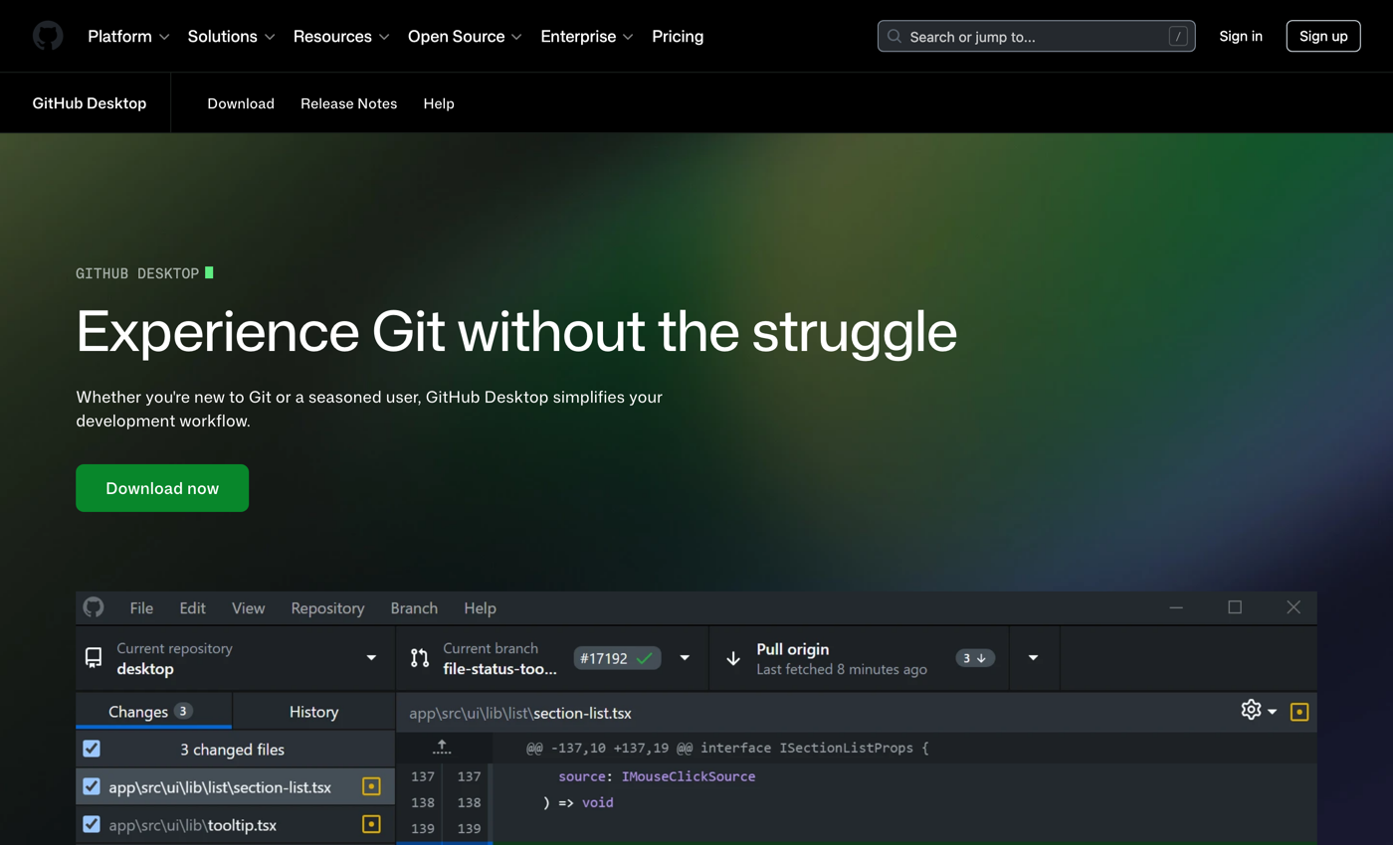Screen dimensions: 1393x845
Task: Click the Last fetched 8 minutes ago text
Action: point(842,670)
